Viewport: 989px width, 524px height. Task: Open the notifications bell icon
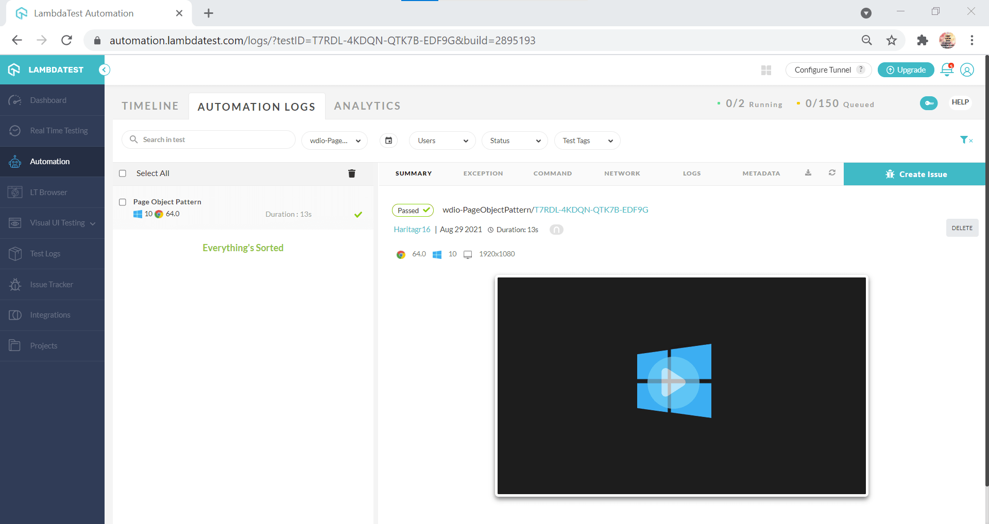[947, 69]
